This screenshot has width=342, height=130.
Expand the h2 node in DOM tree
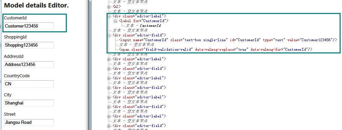109,7
